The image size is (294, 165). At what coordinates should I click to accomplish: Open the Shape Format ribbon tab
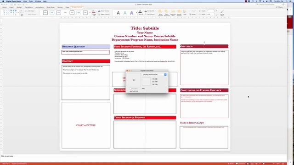click(x=77, y=7)
